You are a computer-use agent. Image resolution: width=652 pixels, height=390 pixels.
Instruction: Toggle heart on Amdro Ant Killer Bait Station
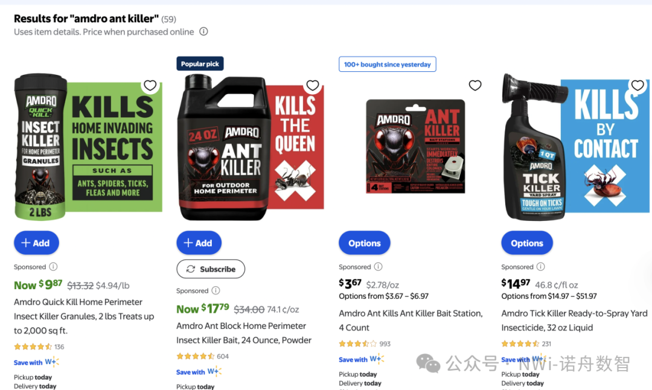[475, 86]
